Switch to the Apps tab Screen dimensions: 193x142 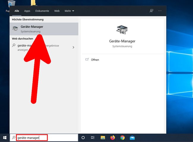(27, 11)
